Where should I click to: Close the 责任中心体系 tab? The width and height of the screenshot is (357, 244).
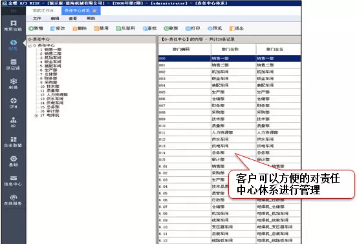tap(94, 11)
